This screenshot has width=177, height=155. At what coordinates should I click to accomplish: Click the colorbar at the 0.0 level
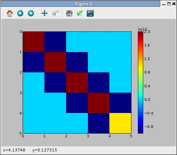click(140, 100)
